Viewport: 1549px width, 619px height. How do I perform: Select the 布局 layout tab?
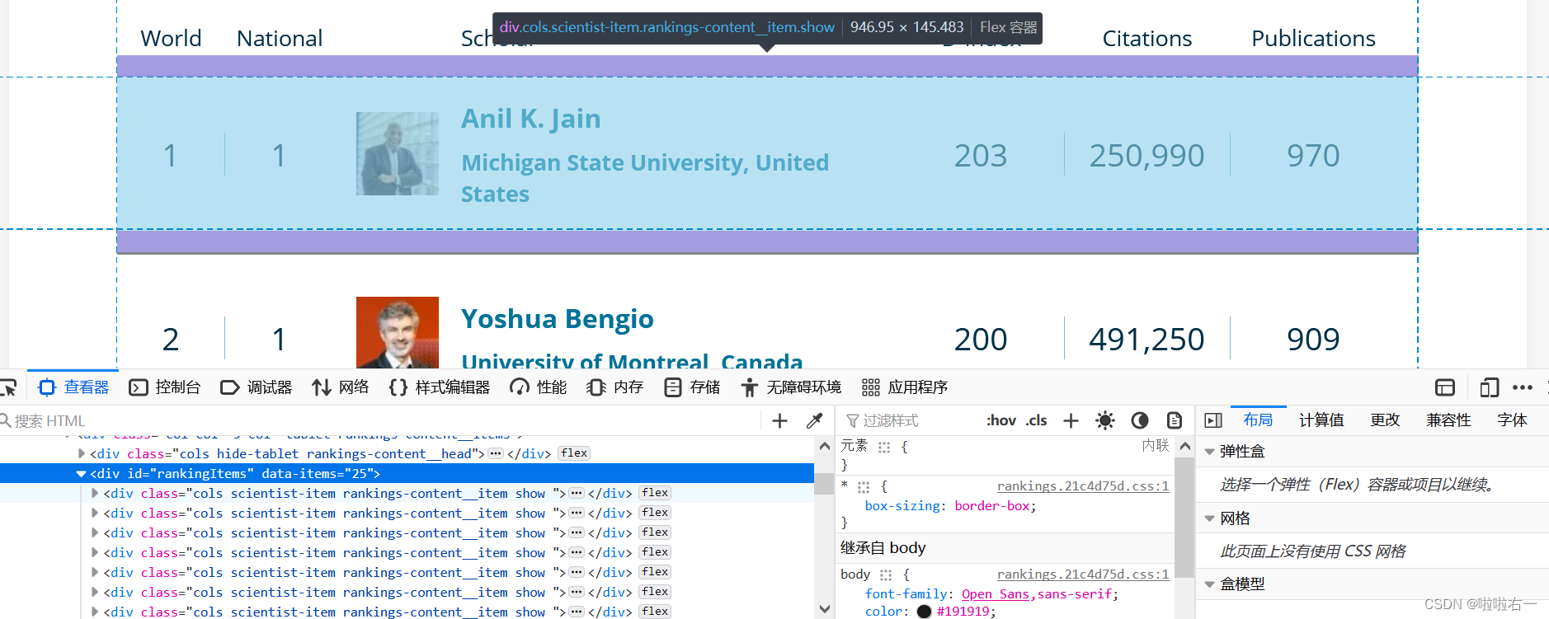coord(1258,420)
